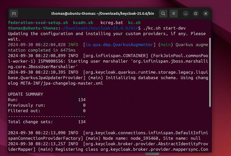
Task: Click the io.qua.dep.QuarkusAugmentor logger name
Action: 119,45
